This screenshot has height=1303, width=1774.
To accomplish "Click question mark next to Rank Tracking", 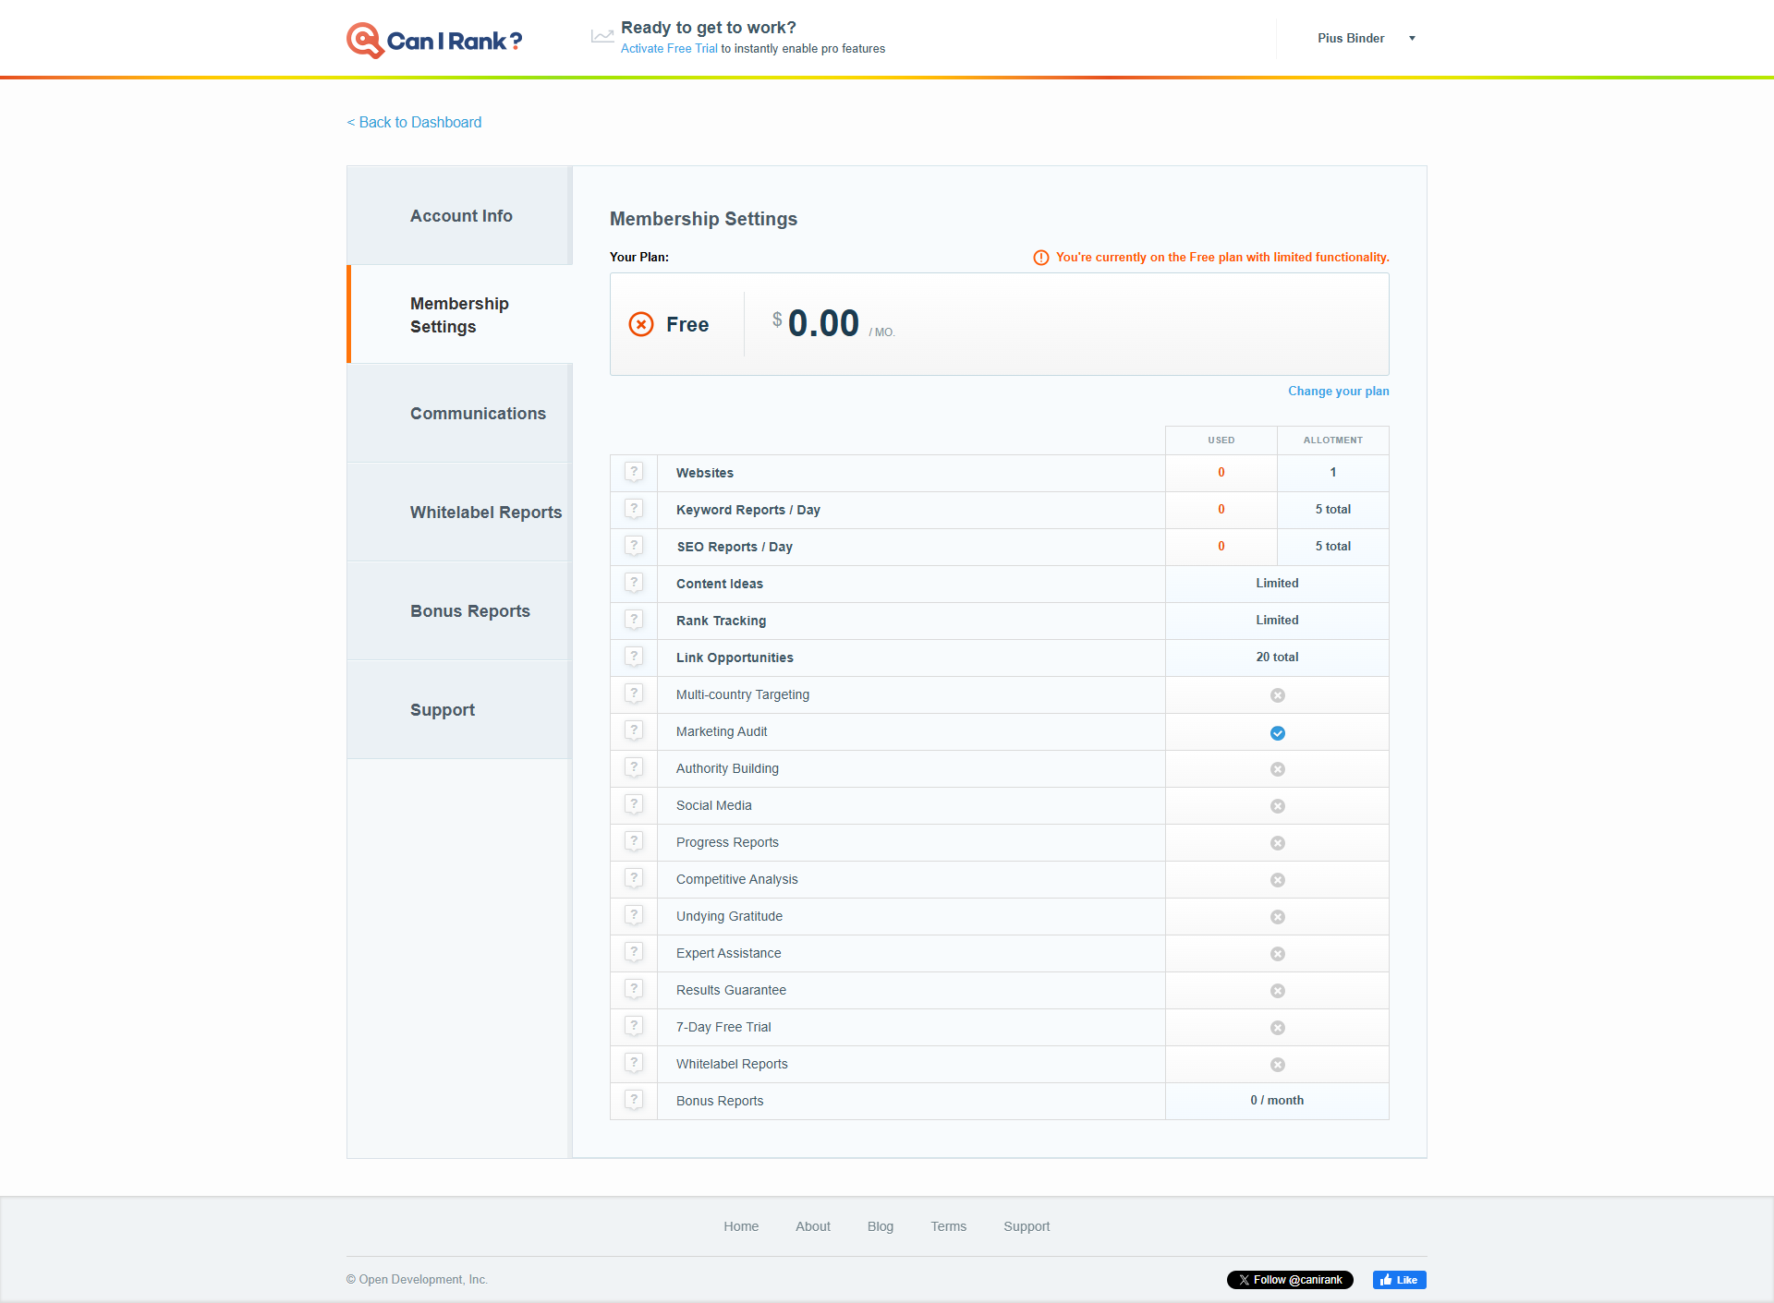I will (x=634, y=620).
